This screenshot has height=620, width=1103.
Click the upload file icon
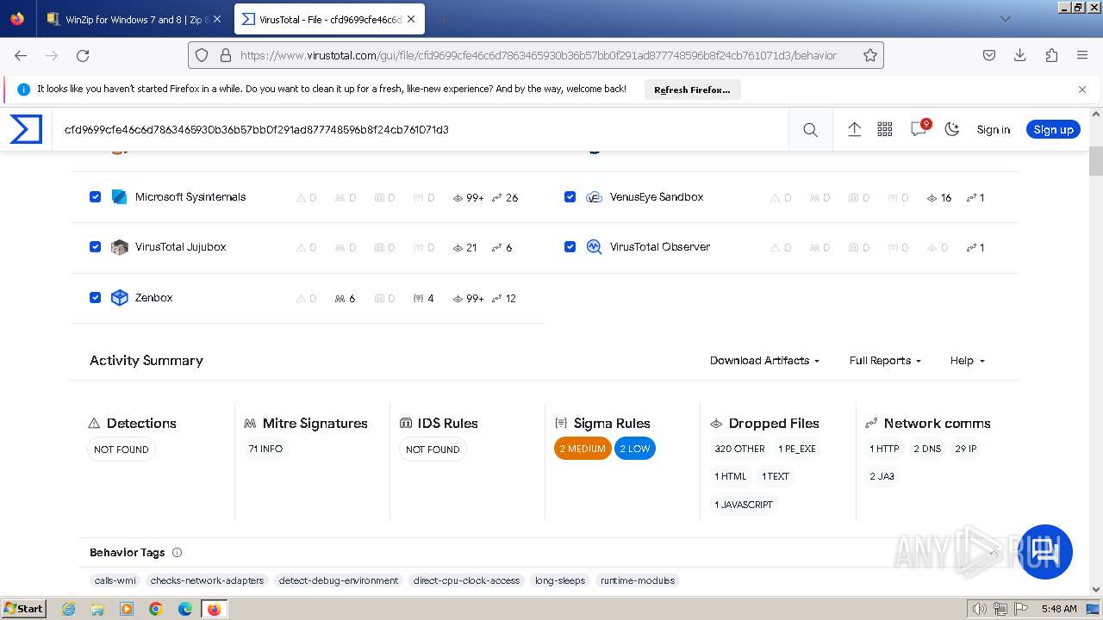coord(854,129)
